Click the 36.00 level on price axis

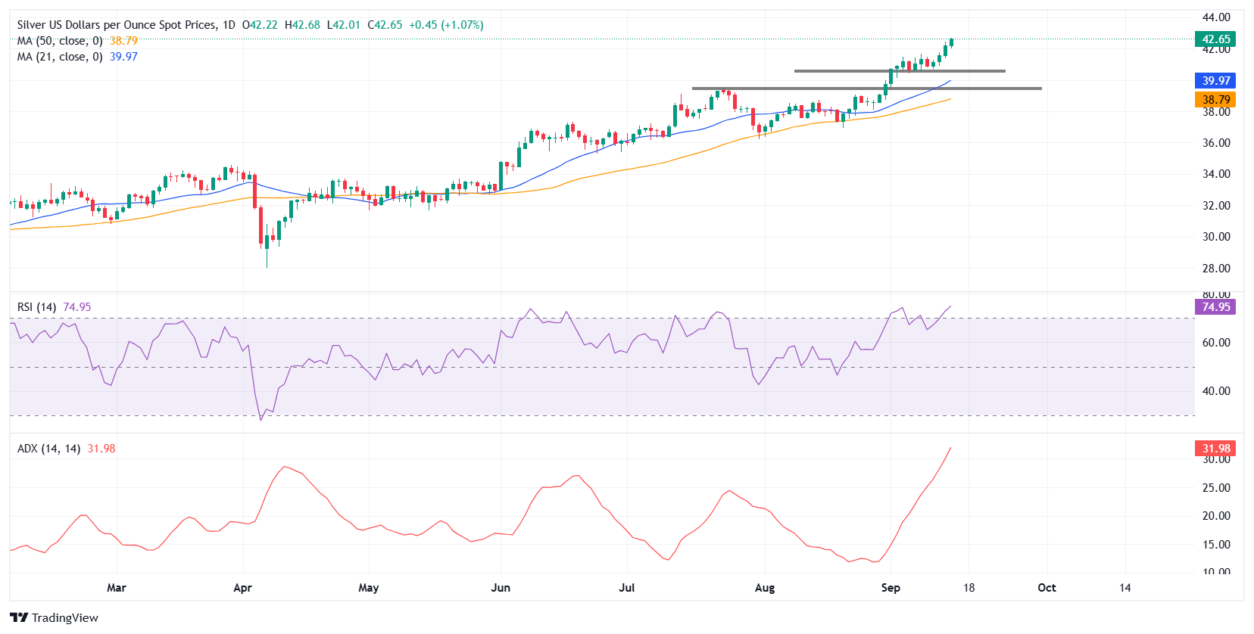(x=1216, y=143)
